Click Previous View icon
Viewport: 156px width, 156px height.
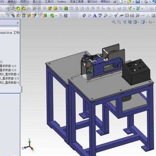click(124, 22)
